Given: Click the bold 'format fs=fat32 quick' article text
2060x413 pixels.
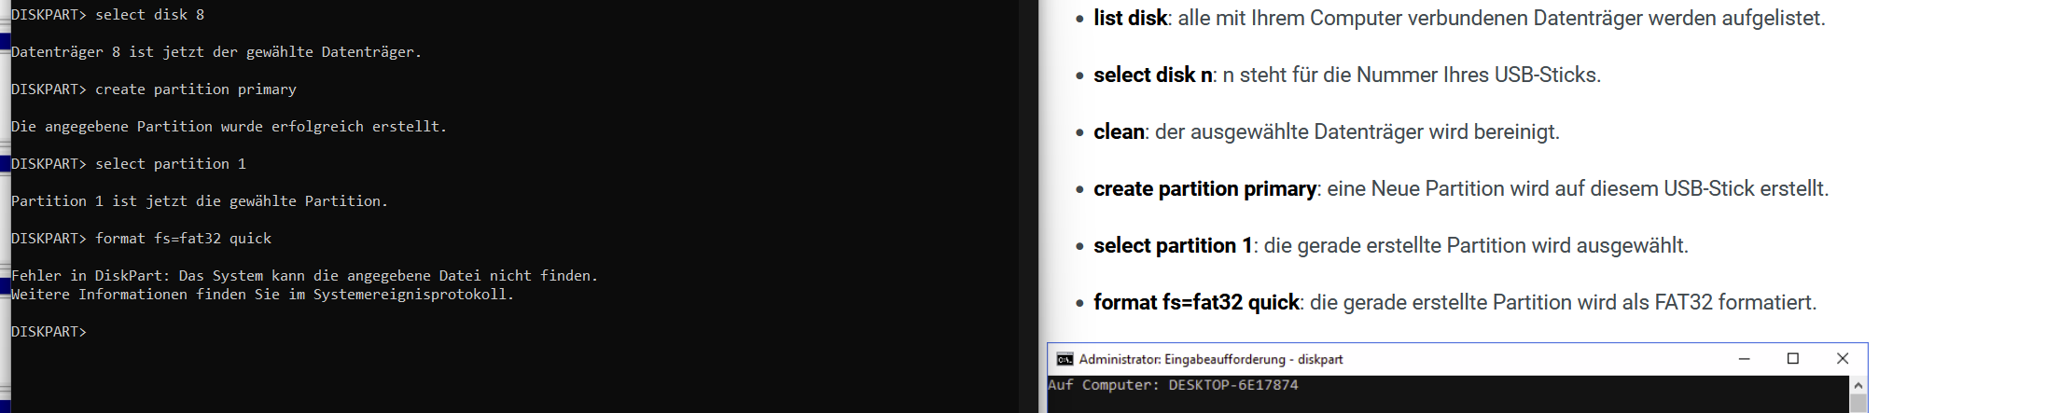Looking at the screenshot, I should pyautogui.click(x=1196, y=302).
